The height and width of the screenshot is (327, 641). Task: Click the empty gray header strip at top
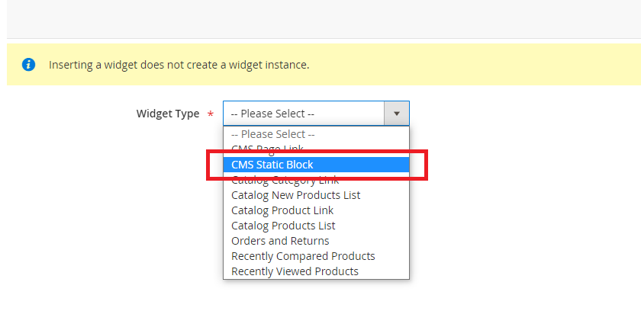tap(320, 19)
